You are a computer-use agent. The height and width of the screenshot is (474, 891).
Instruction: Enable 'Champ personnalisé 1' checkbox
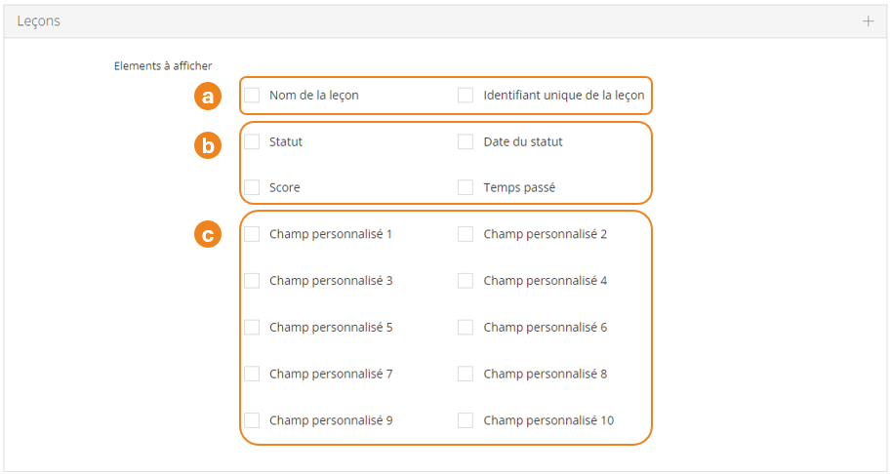(x=252, y=234)
